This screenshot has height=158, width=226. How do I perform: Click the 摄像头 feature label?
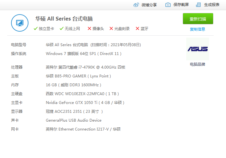point(98,29)
